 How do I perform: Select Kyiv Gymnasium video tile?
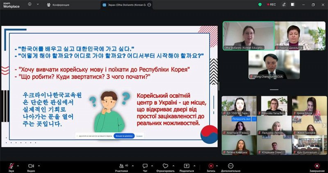(x=310, y=145)
